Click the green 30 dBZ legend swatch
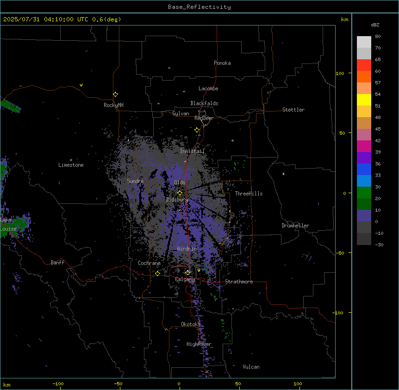Viewport: 399px width, 390px height. 364,193
